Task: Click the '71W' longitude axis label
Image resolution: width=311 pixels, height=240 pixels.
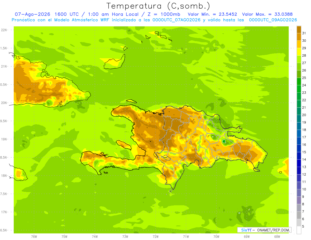Action: (x=186, y=236)
